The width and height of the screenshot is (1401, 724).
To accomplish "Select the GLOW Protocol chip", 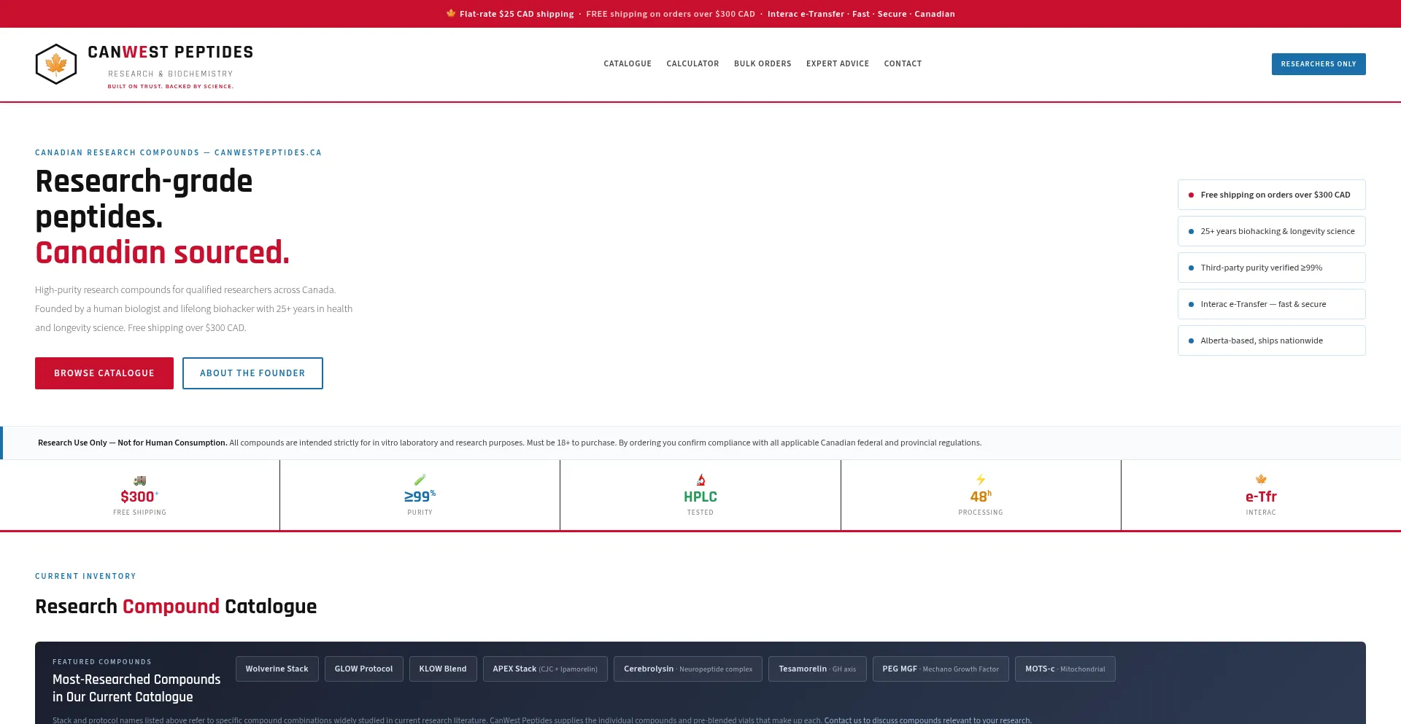I will click(364, 669).
